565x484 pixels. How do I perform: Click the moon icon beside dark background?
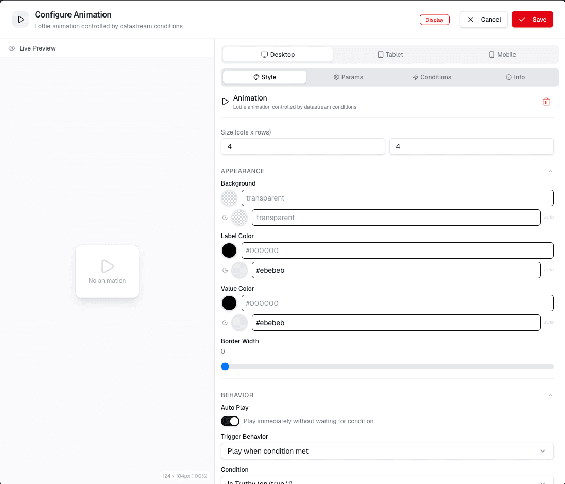(x=225, y=218)
